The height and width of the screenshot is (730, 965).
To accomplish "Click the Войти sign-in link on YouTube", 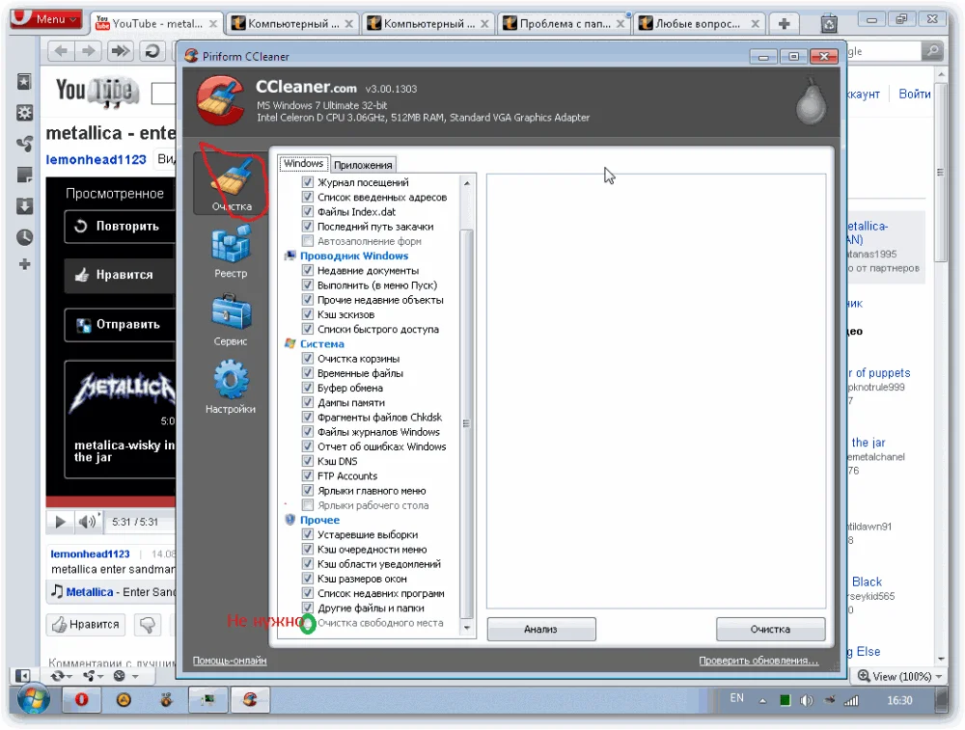I will [915, 95].
